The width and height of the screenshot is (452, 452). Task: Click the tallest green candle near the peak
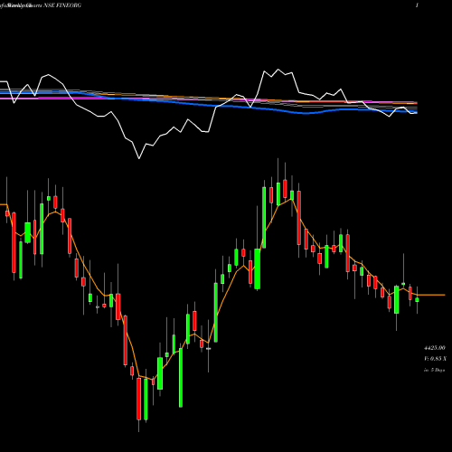(x=264, y=217)
